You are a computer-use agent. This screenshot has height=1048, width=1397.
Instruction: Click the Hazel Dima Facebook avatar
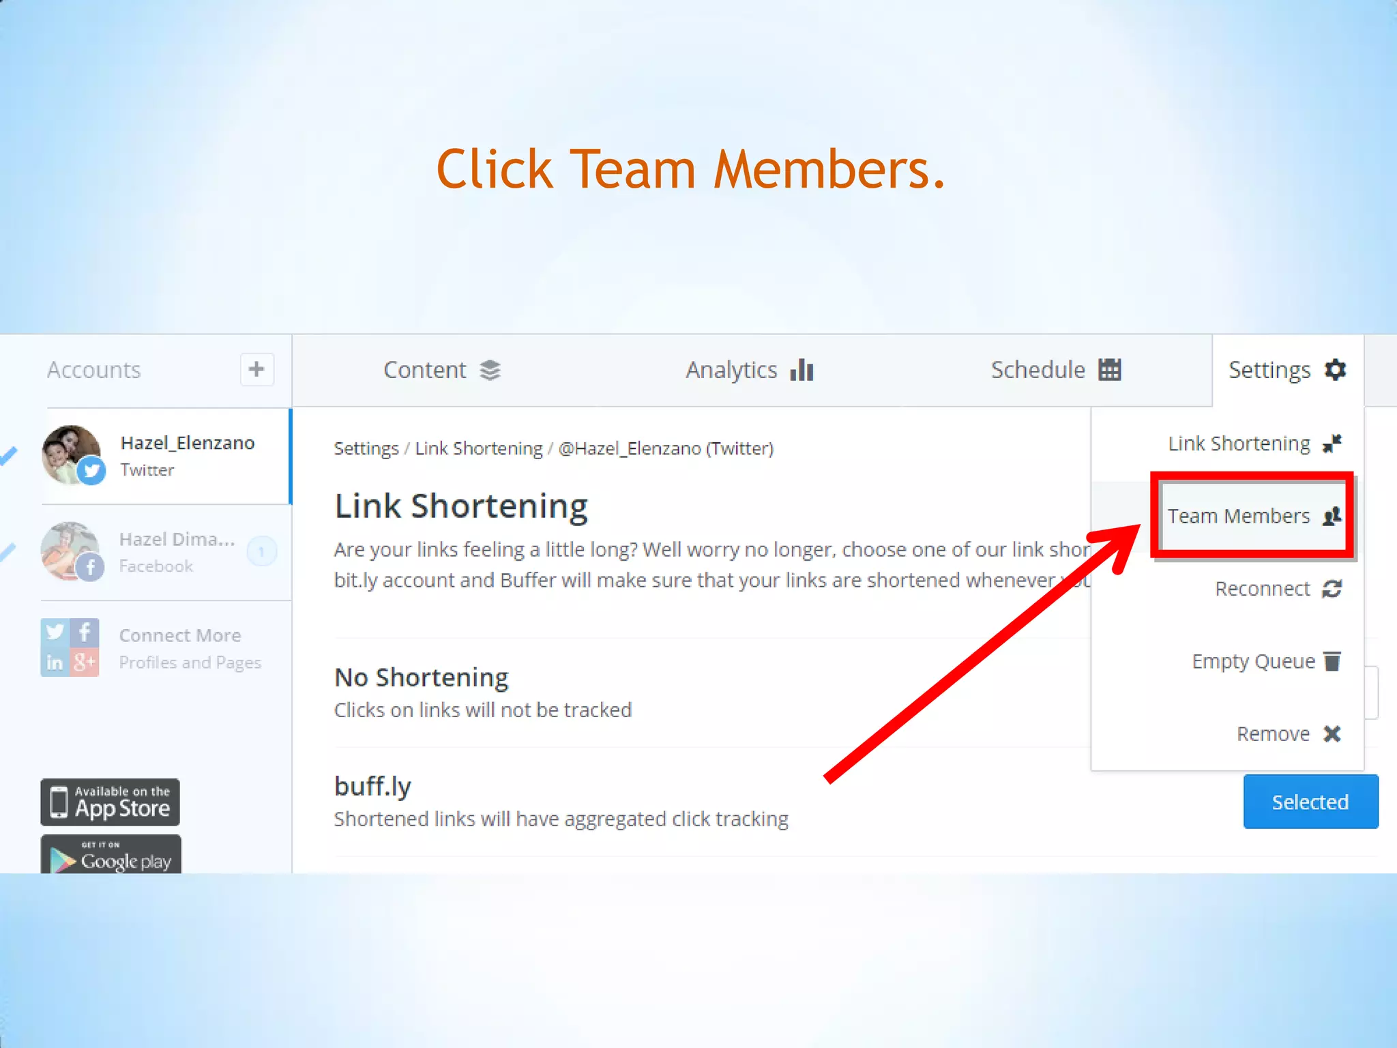(69, 550)
